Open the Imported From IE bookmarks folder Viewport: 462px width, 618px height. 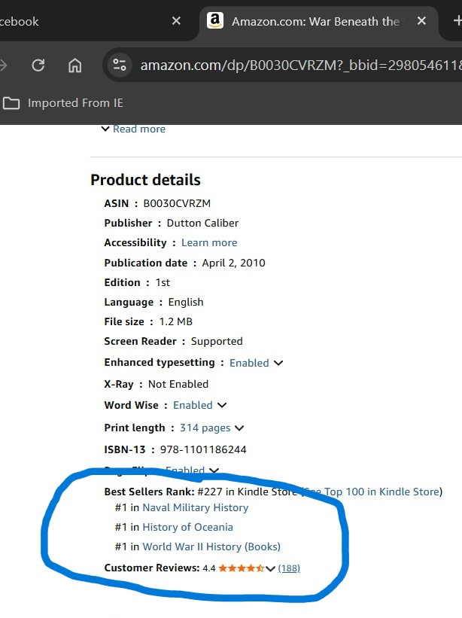pyautogui.click(x=64, y=102)
